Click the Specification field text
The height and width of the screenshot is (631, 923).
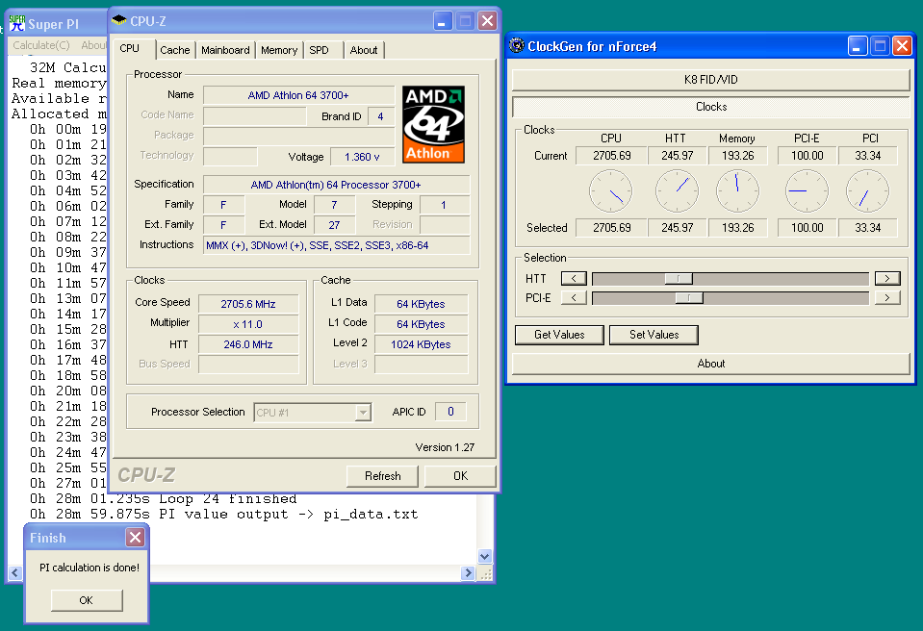336,185
